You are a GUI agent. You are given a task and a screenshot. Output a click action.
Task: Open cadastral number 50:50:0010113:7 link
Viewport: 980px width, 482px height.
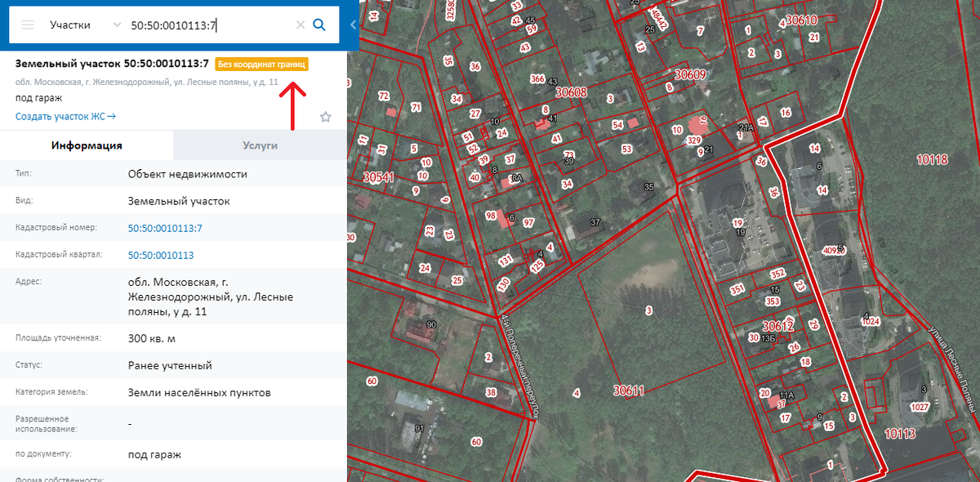coord(165,228)
